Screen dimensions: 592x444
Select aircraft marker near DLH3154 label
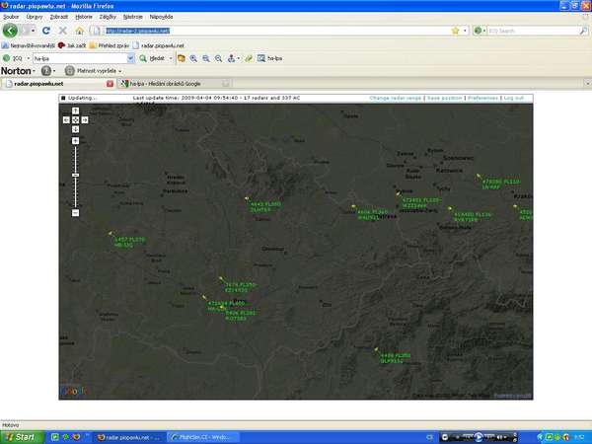click(376, 349)
